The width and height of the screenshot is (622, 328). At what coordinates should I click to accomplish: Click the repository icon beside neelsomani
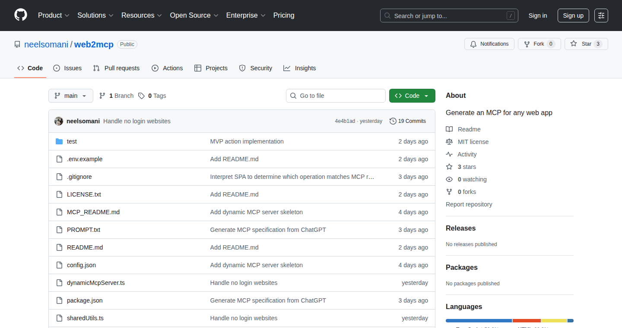point(17,44)
